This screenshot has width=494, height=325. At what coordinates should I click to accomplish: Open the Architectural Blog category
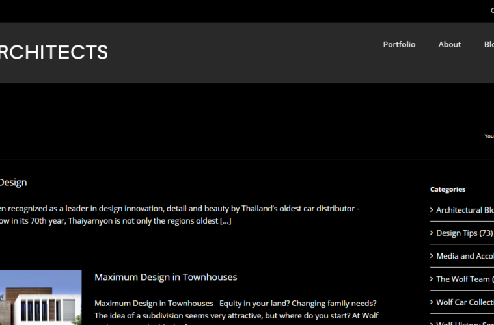coord(465,210)
